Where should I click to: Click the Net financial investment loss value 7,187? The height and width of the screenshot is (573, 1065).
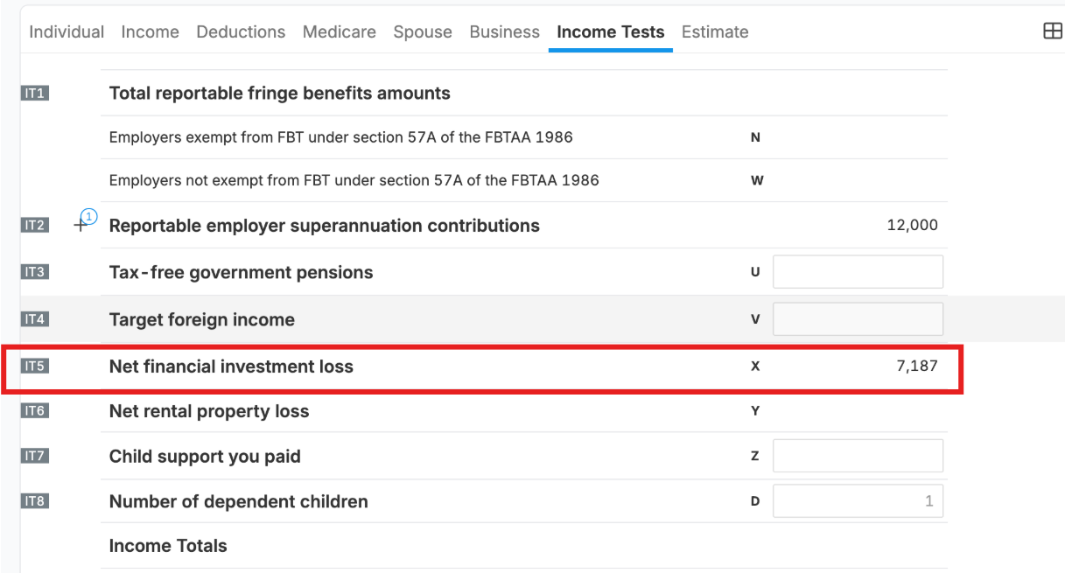tap(916, 367)
